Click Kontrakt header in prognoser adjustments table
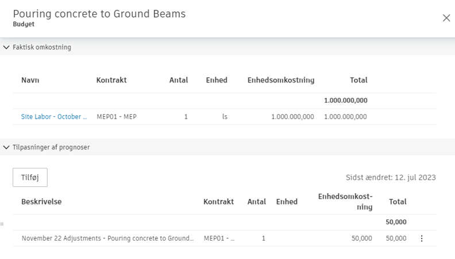 [x=218, y=202]
